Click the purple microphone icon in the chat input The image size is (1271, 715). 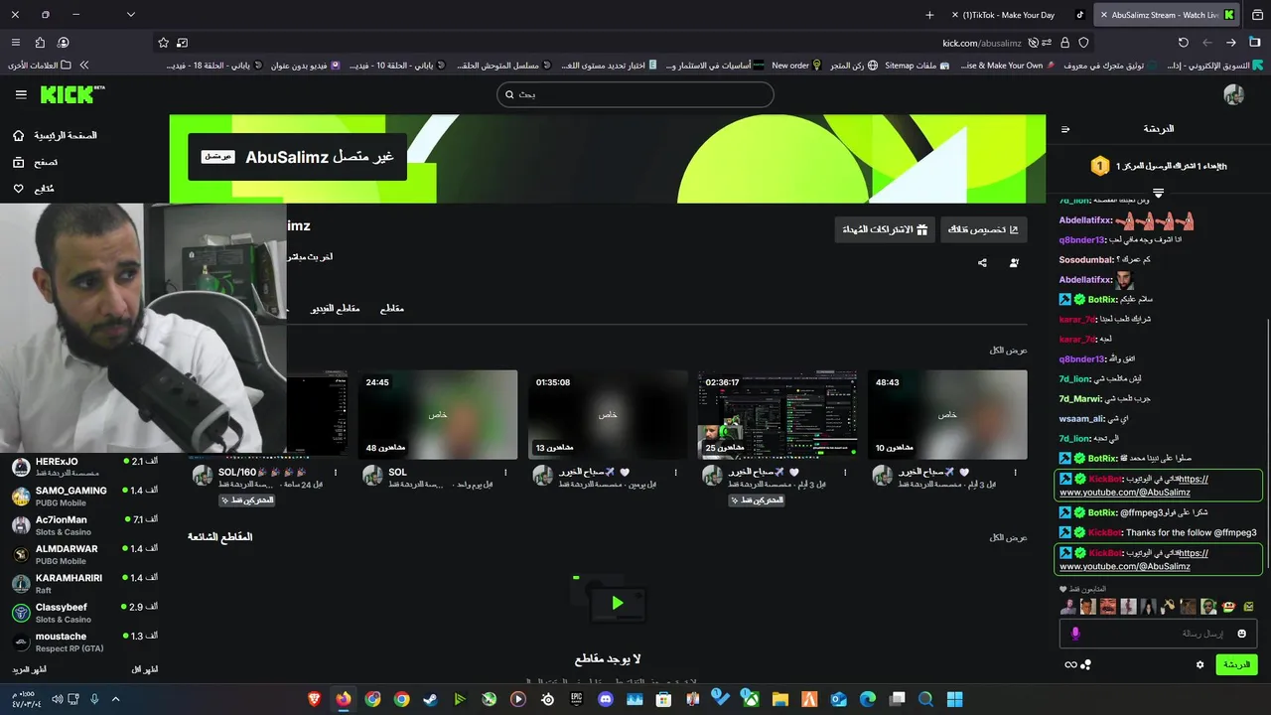1075,634
